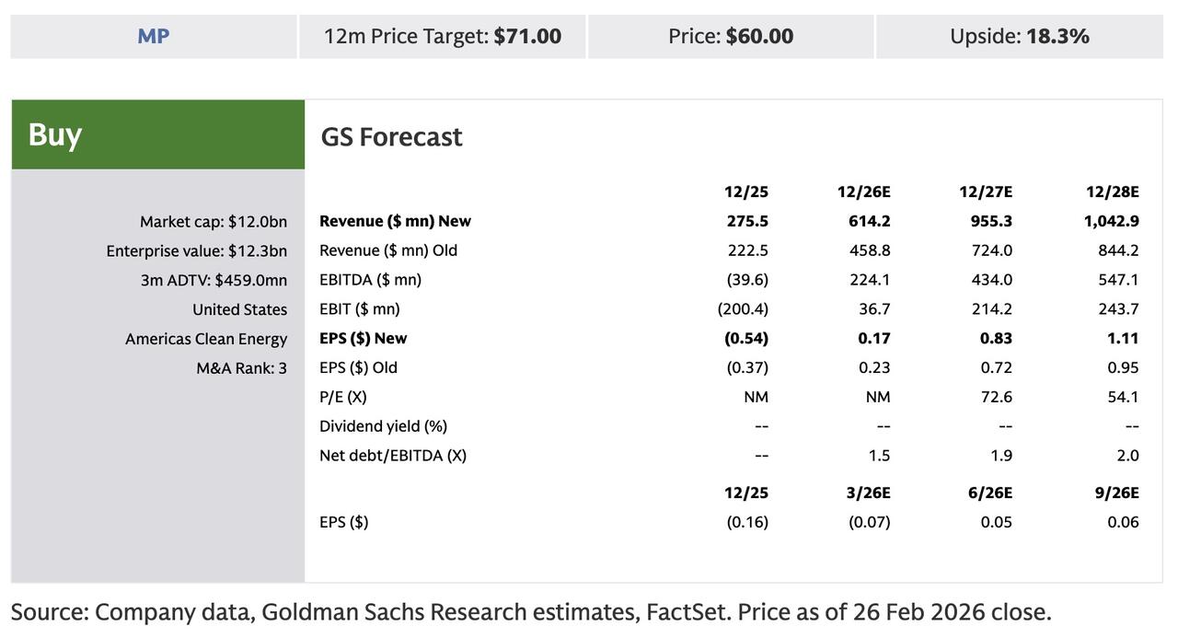The height and width of the screenshot is (638, 1178).
Task: Click the Upside 18.3% box
Action: tap(1019, 37)
